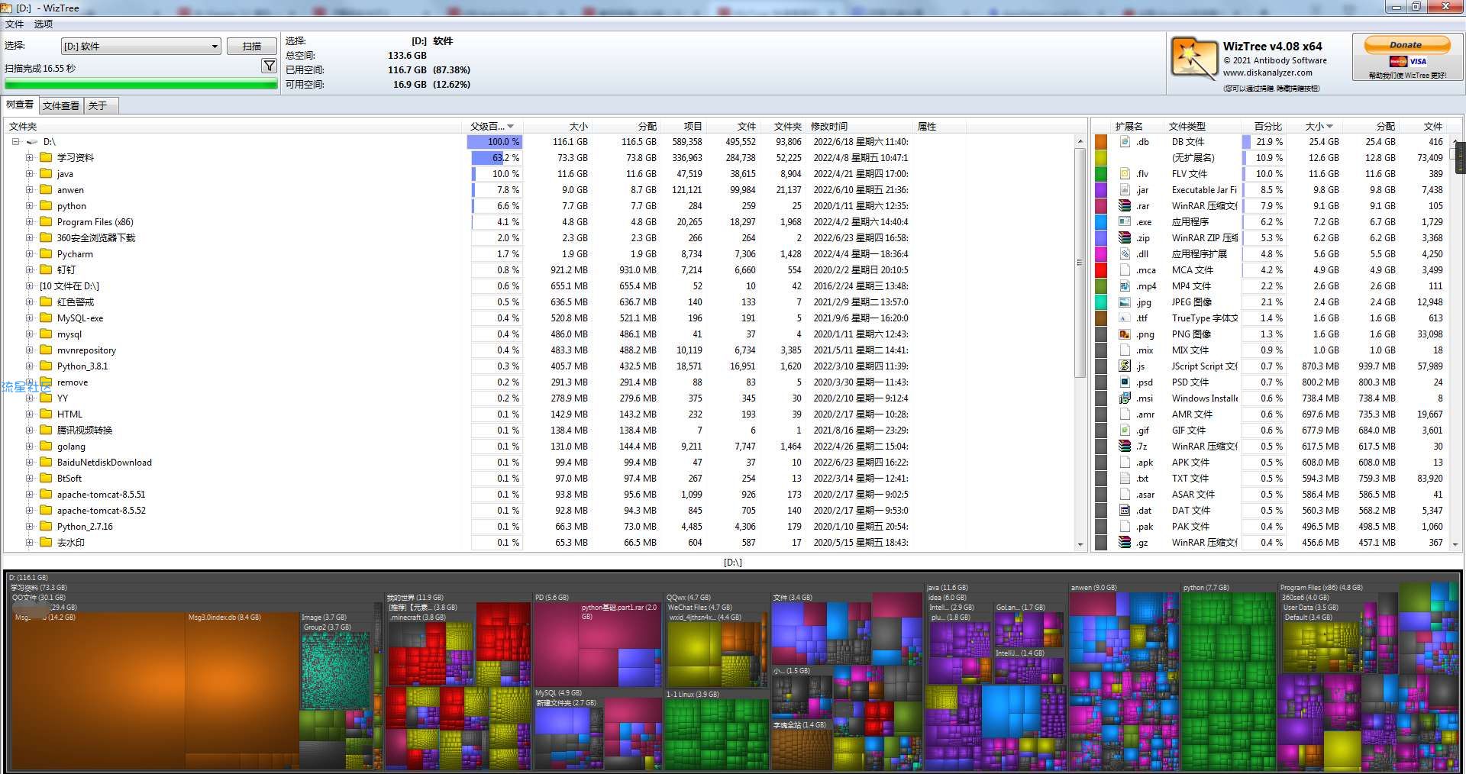Expand the 学习资料 folder

pos(29,158)
